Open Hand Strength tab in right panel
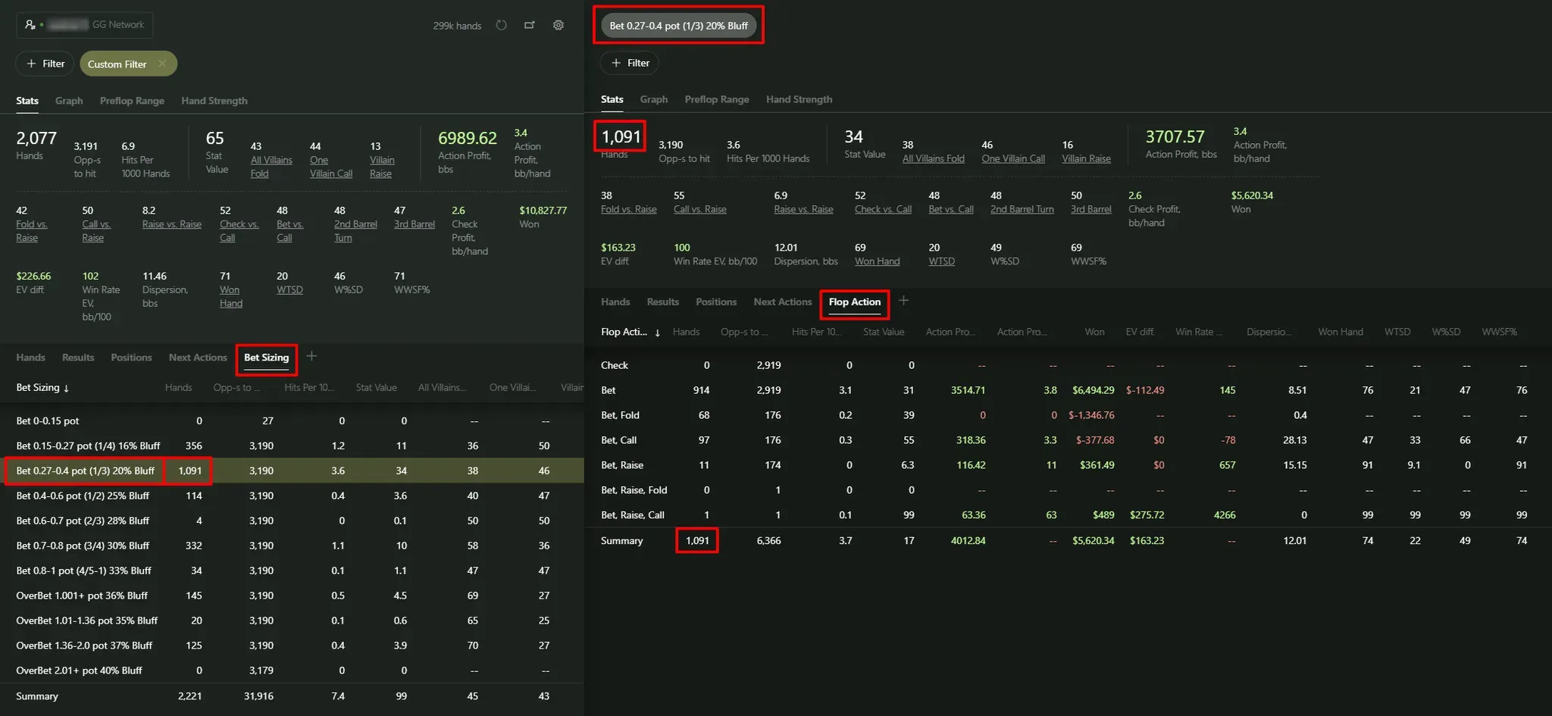The width and height of the screenshot is (1552, 716). tap(799, 99)
